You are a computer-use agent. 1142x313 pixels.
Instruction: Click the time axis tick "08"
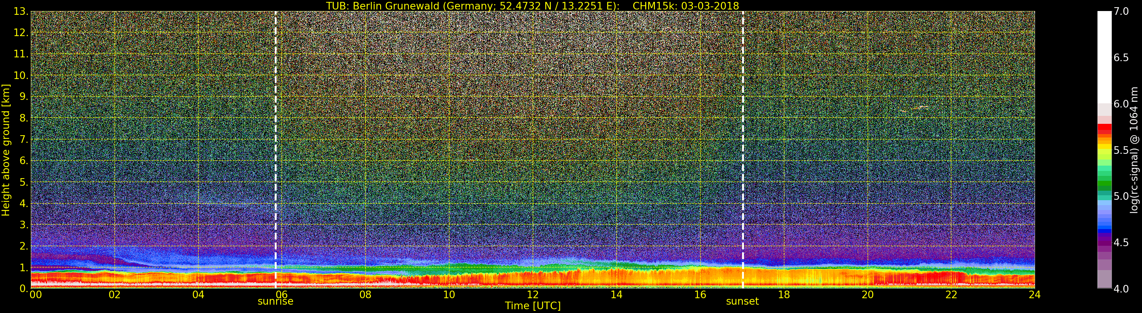click(365, 295)
